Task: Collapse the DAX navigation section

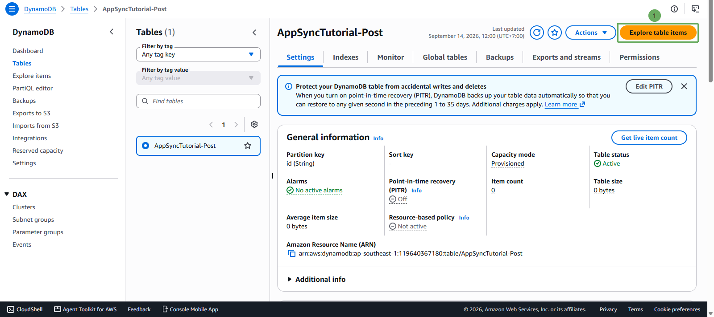Action: tap(7, 194)
